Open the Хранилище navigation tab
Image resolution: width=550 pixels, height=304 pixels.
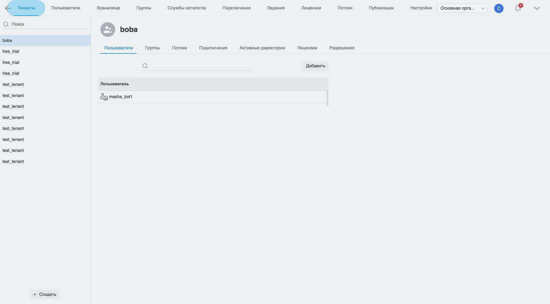(108, 8)
